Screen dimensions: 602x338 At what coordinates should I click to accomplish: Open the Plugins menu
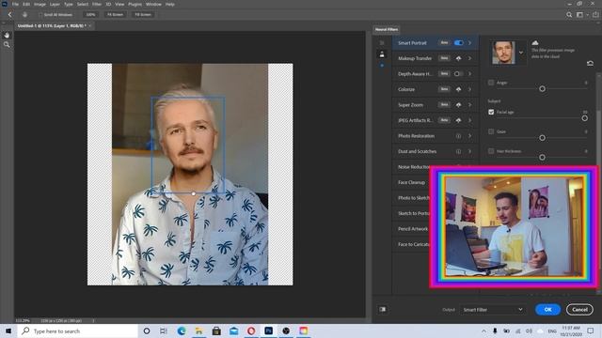coord(135,4)
